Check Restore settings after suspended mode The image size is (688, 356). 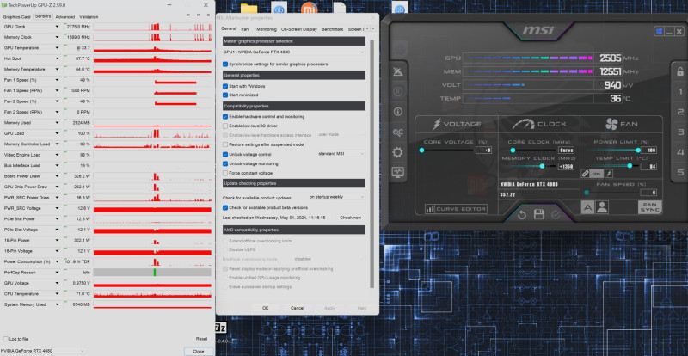click(x=225, y=144)
